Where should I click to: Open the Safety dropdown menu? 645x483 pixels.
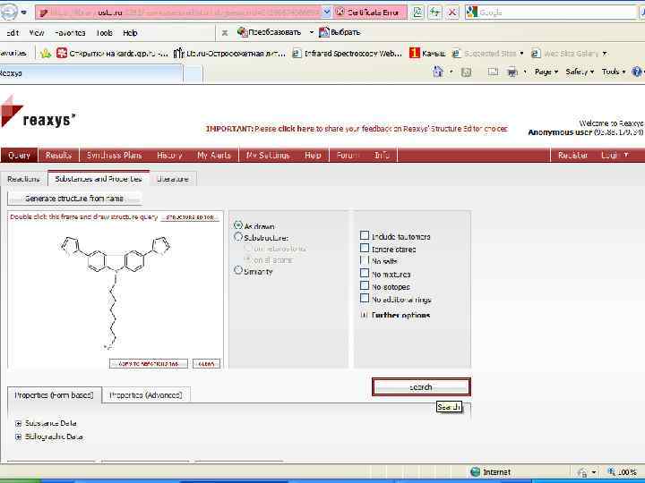click(580, 72)
